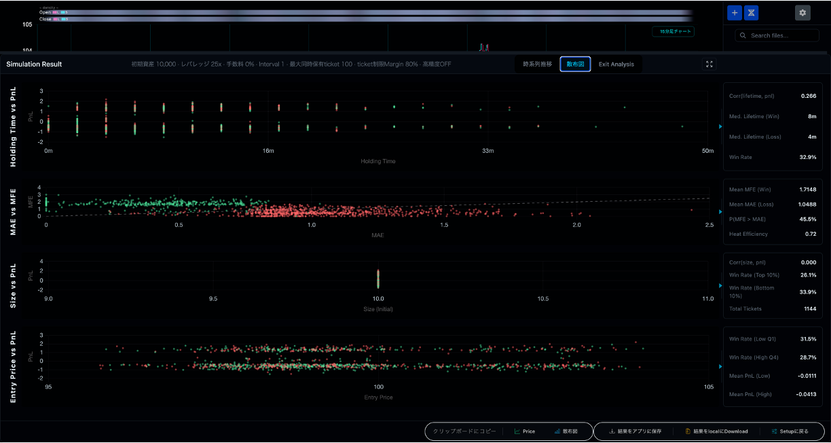Open the Exit Analysis tab
This screenshot has height=443, width=831.
pyautogui.click(x=616, y=64)
